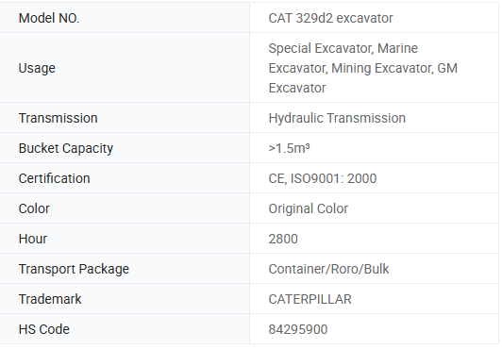
Task: Click the Hour row label
Action: tap(33, 239)
